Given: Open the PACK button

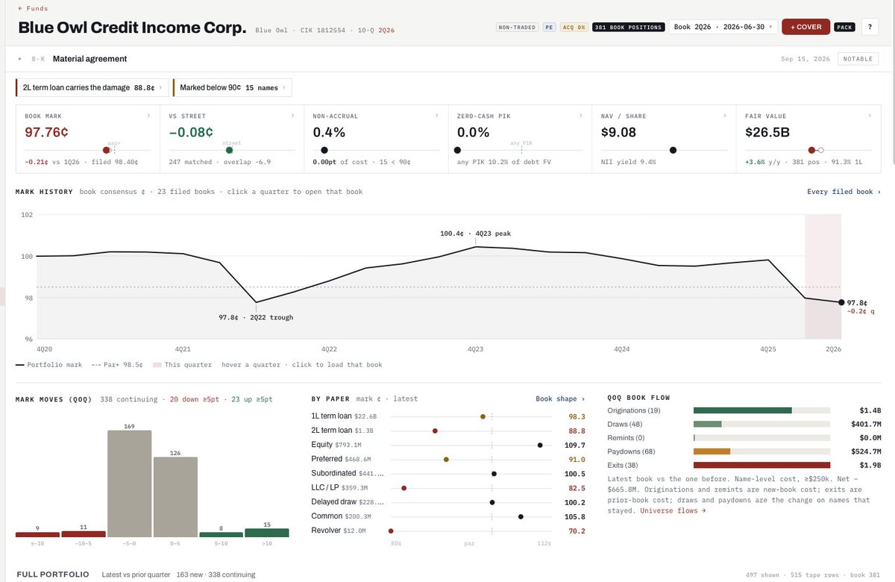Looking at the screenshot, I should pos(844,27).
